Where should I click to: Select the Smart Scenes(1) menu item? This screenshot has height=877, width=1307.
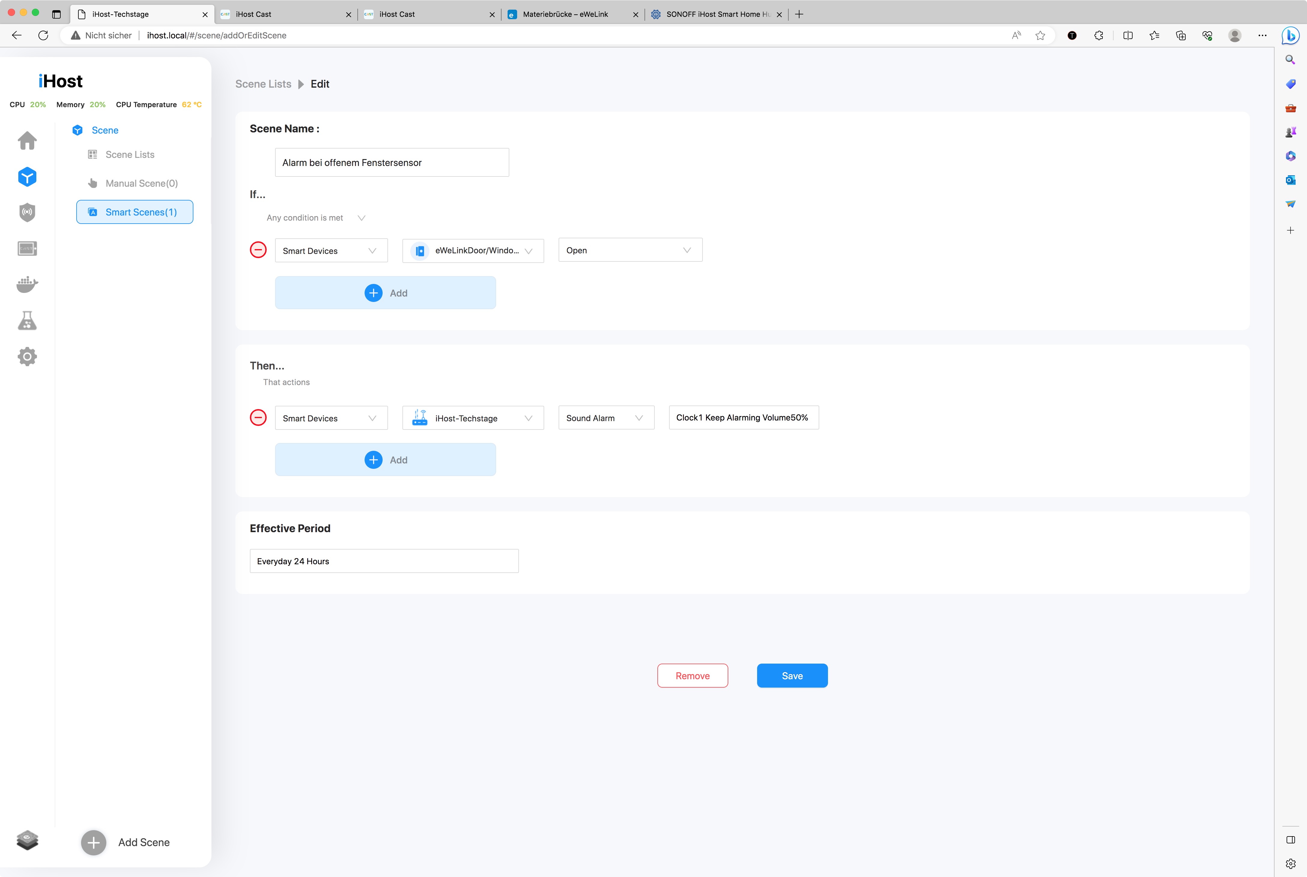click(135, 212)
